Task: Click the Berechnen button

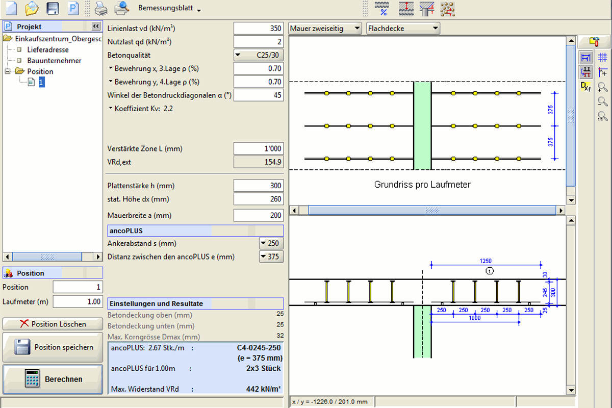Action: click(x=53, y=379)
